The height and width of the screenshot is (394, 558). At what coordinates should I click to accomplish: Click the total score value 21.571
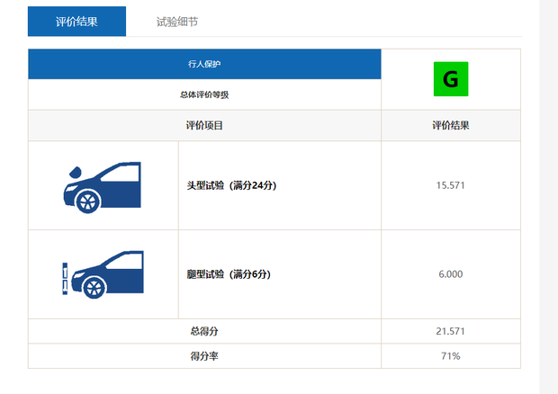point(450,331)
